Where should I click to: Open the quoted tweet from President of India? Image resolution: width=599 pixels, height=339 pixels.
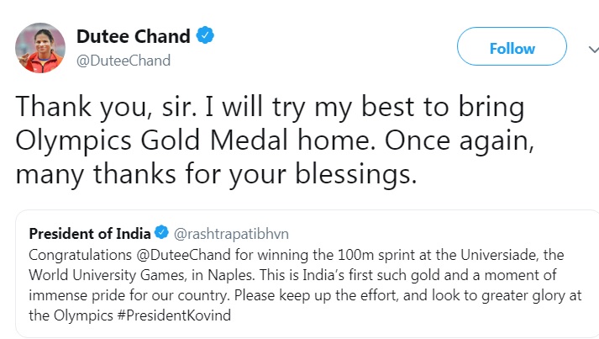click(307, 273)
